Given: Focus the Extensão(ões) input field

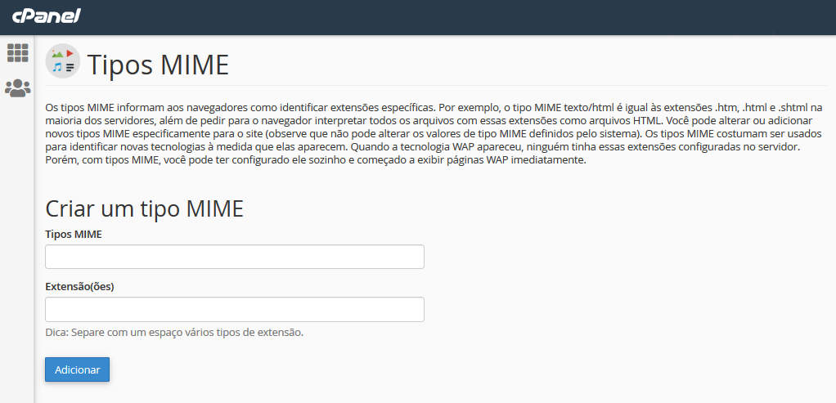Looking at the screenshot, I should (x=235, y=309).
